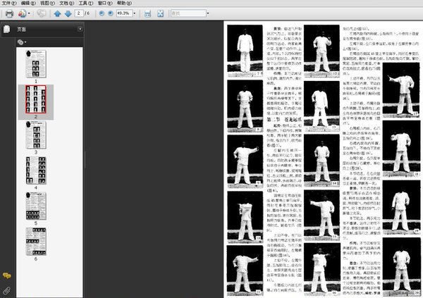Screen dimensions: 423x298
Task: Open the thumbnail options gear dropdown
Action: (22, 42)
